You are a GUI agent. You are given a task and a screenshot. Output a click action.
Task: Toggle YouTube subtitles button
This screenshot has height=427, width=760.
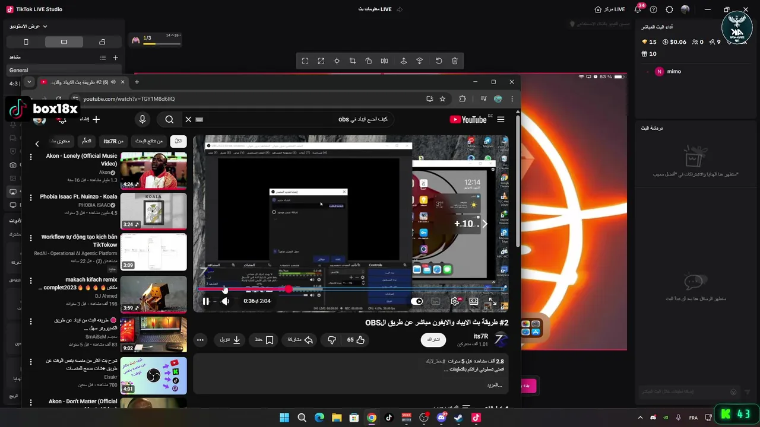coord(436,301)
